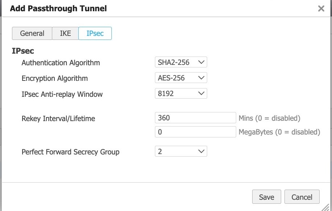Save the passthrough tunnel settings

point(266,197)
